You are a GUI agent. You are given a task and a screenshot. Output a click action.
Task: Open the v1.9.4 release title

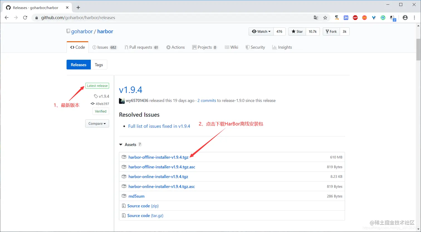pos(131,90)
